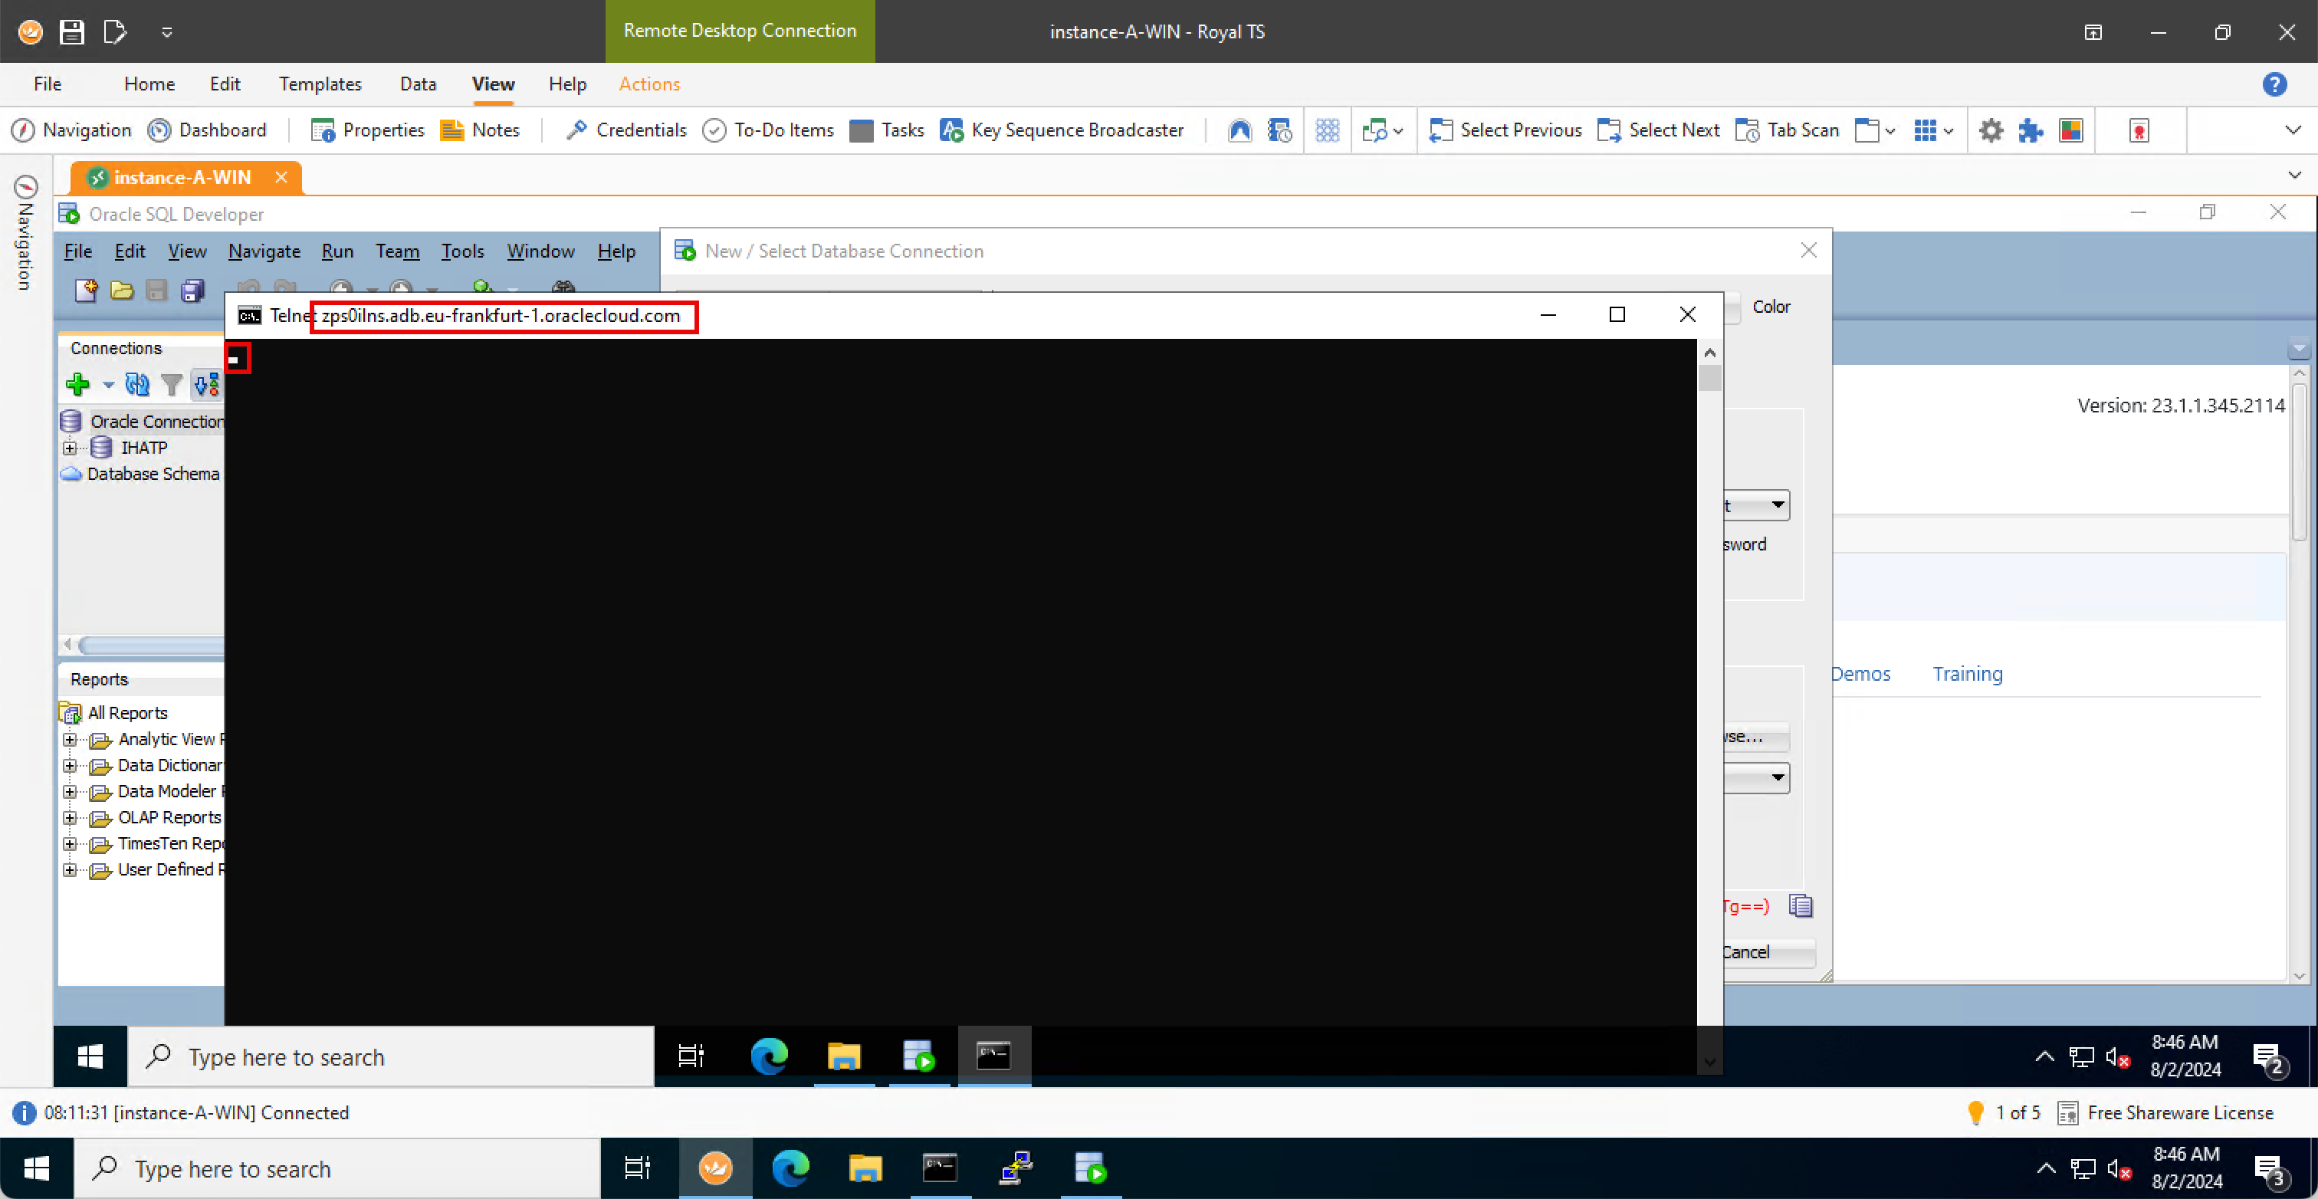Open Credentials in Royal TS toolbar
Viewport: 2318px width, 1199px height.
(626, 130)
